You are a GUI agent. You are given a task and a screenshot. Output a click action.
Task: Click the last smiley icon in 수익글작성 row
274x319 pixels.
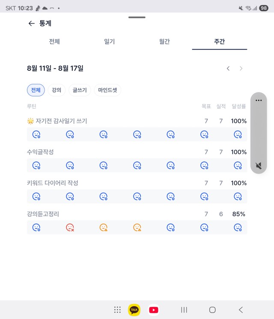coord(238,165)
